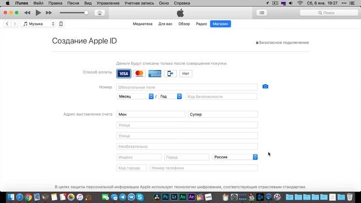Screen dimensions: 361x203
Task: Switch to the 'Для вас' tab
Action: 165,24
